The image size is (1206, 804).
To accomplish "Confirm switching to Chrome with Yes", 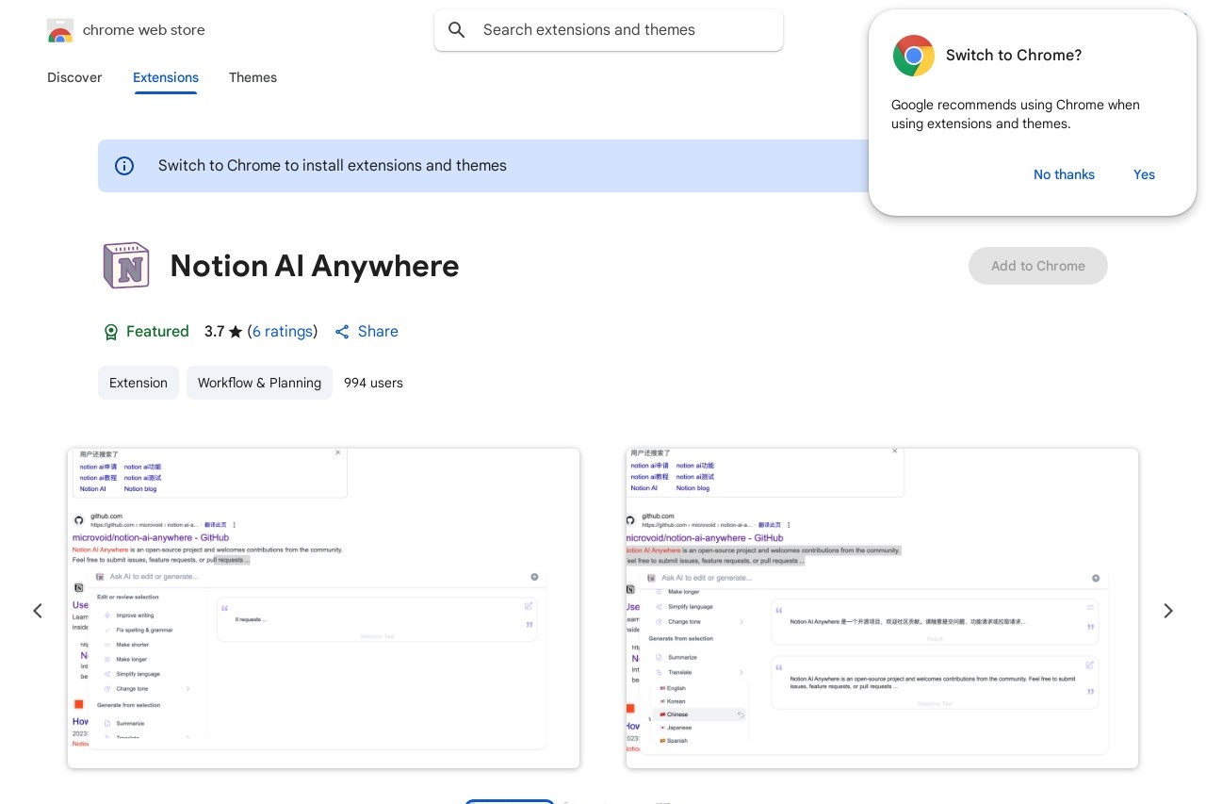I will [x=1144, y=174].
